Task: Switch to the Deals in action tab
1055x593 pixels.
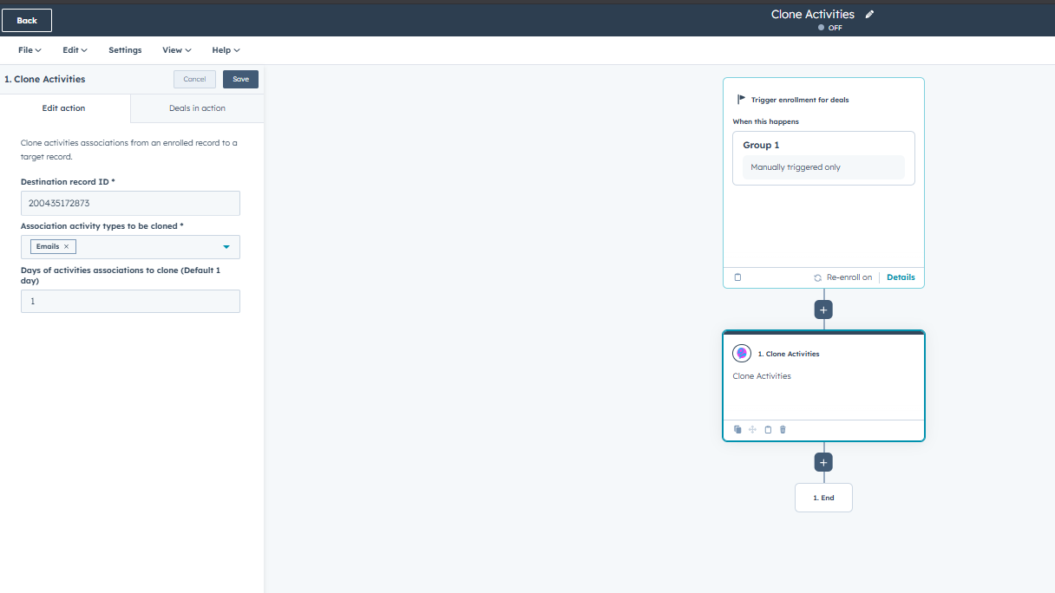Action: [x=197, y=108]
